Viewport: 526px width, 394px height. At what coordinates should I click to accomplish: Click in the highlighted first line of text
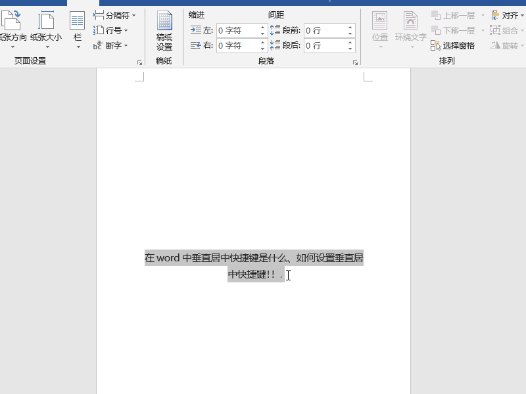point(254,257)
